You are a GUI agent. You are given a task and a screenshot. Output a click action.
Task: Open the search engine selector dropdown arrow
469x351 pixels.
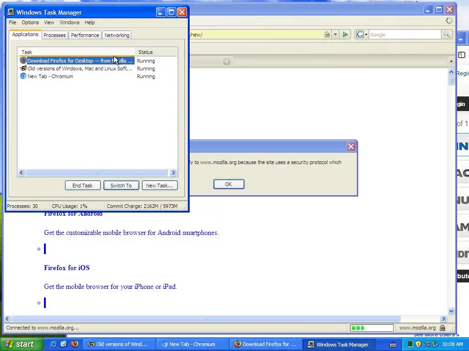[366, 35]
